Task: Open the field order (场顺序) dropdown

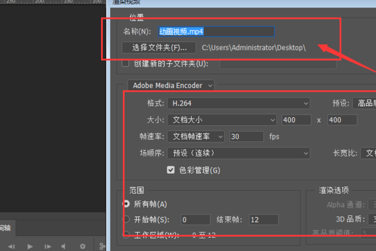Action: (x=238, y=153)
